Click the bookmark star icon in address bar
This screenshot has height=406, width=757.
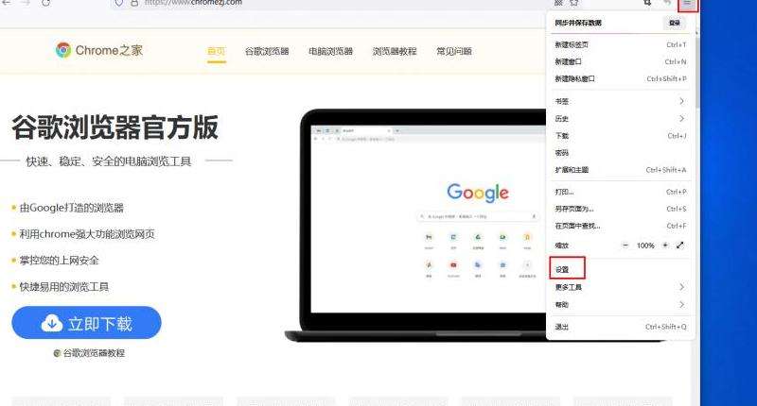pyautogui.click(x=574, y=3)
